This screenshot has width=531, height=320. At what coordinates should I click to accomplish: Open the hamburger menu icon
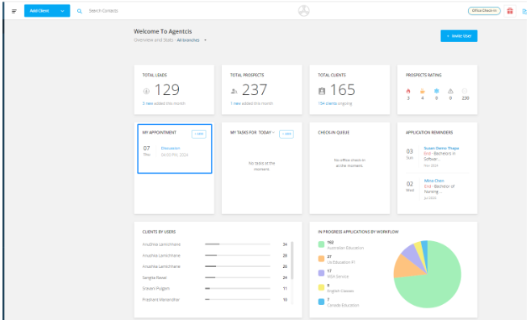(14, 11)
